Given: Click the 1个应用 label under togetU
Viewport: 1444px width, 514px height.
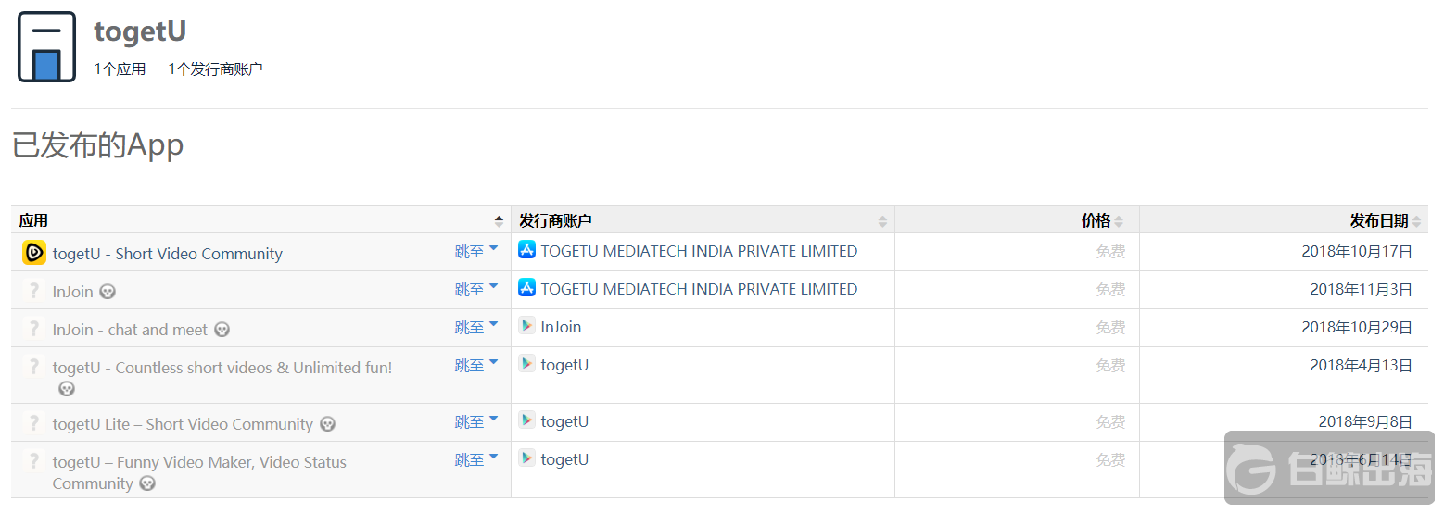Looking at the screenshot, I should click(120, 69).
